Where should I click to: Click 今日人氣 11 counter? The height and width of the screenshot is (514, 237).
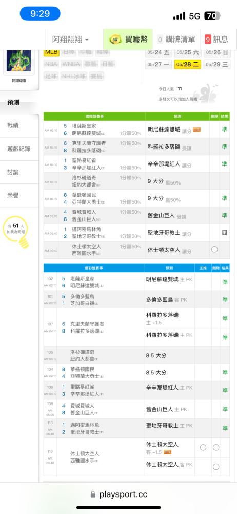click(170, 89)
